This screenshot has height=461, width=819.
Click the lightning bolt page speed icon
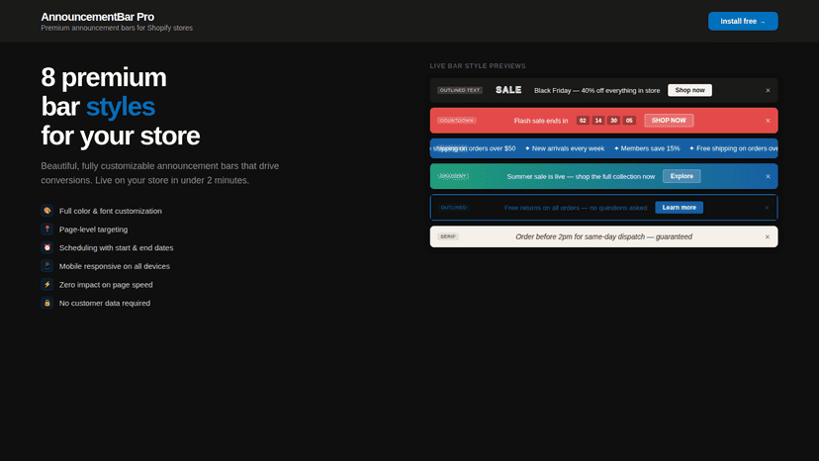coord(47,284)
